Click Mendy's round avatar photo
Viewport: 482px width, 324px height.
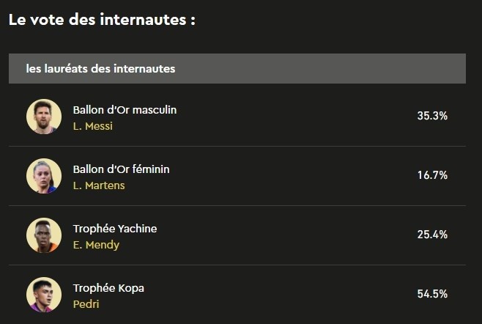pos(44,235)
